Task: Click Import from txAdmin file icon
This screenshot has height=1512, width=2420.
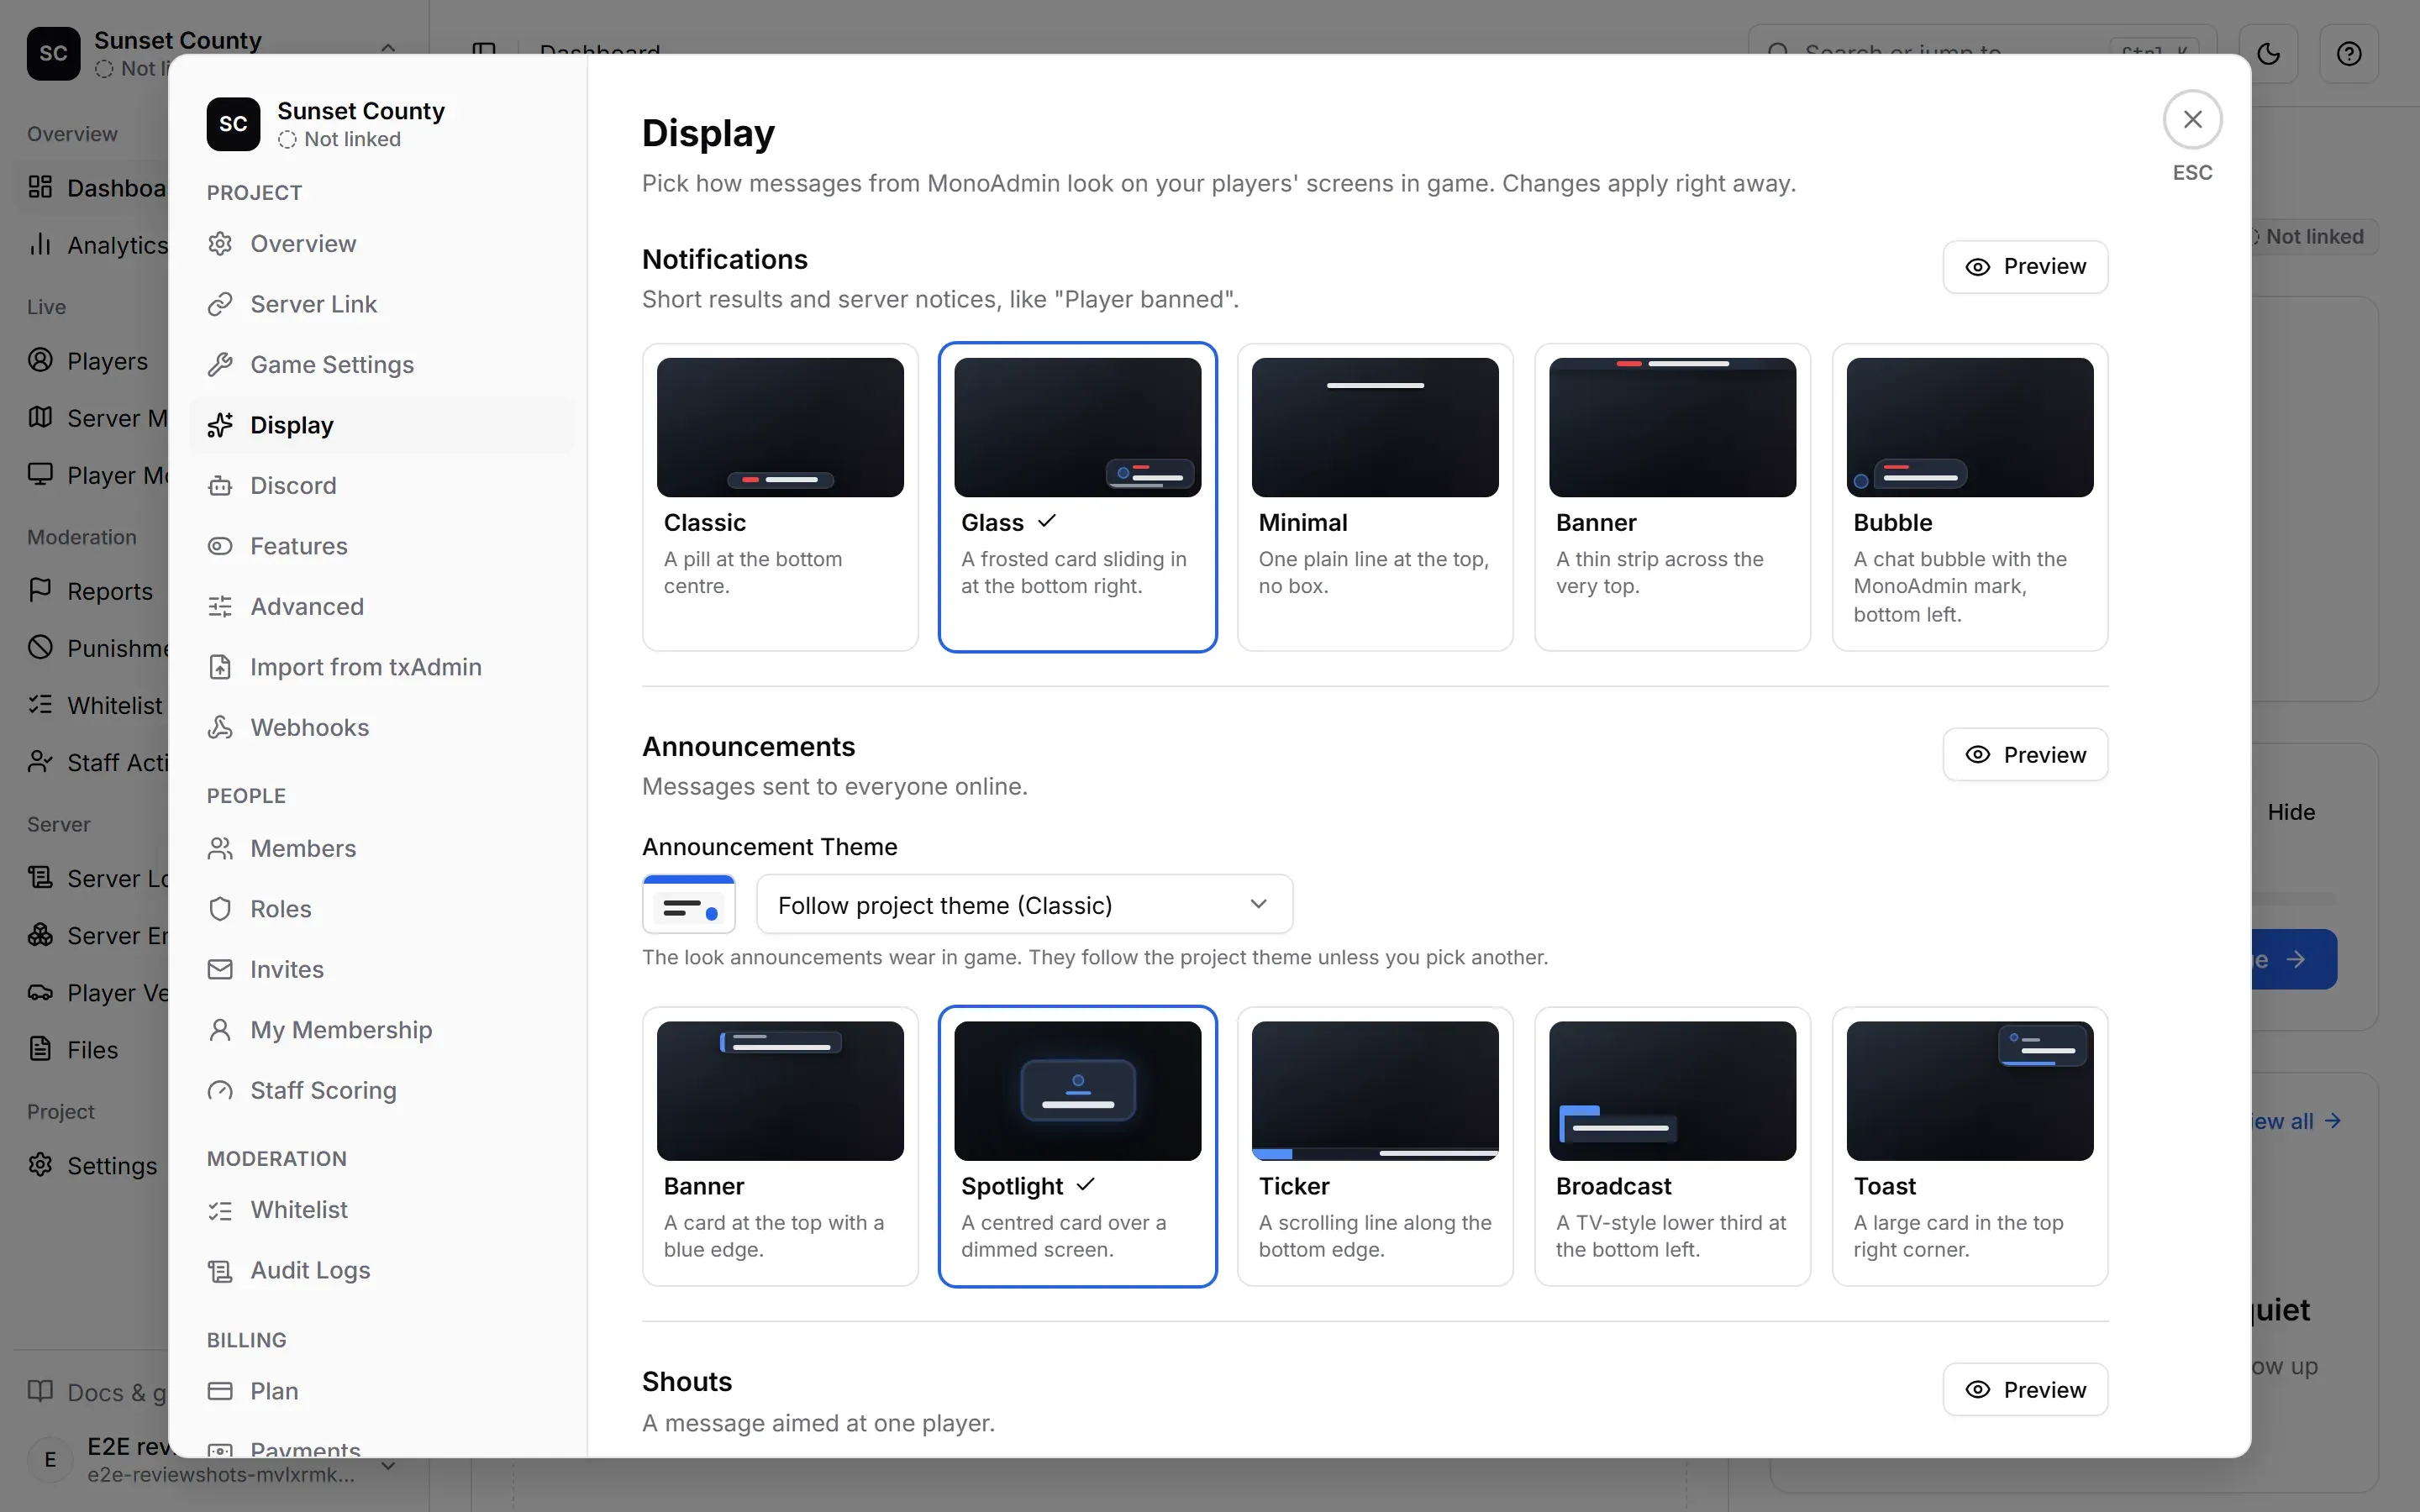Action: (220, 667)
